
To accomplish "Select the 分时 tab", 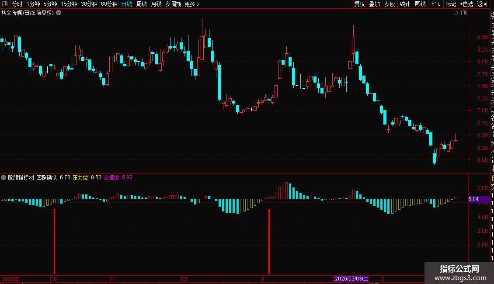I will [x=17, y=4].
